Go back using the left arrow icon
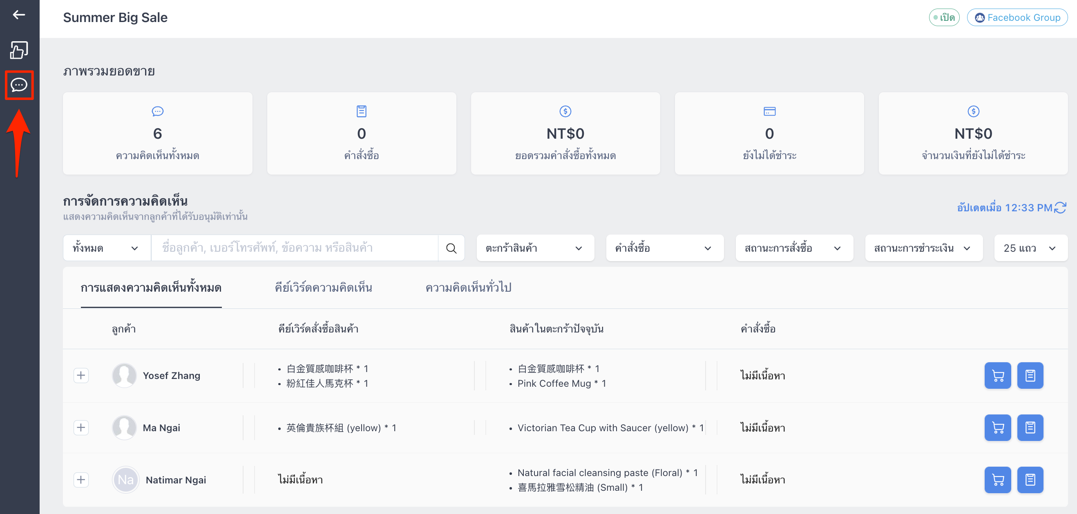The width and height of the screenshot is (1077, 514). [x=19, y=15]
